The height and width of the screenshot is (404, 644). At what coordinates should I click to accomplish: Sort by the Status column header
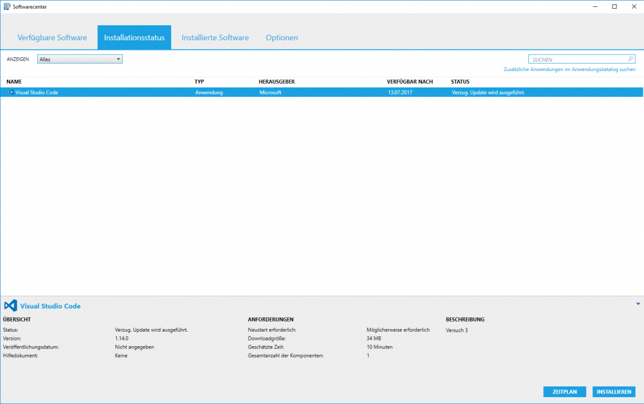[460, 82]
